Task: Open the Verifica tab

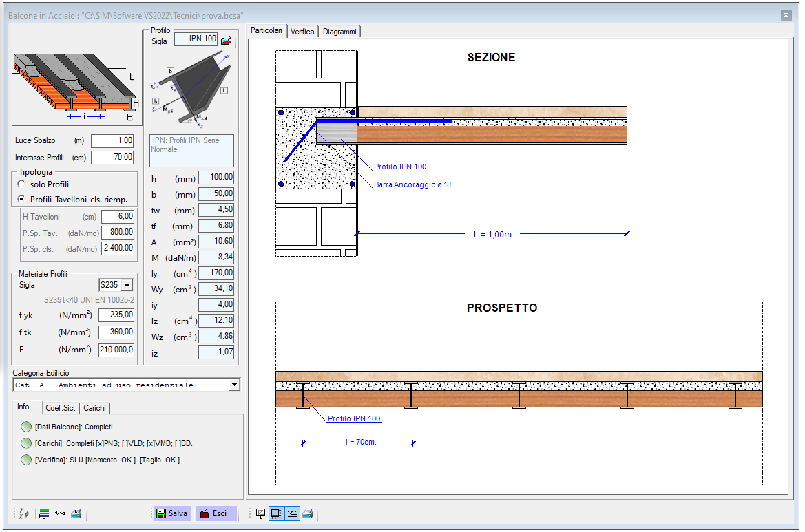Action: tap(302, 32)
